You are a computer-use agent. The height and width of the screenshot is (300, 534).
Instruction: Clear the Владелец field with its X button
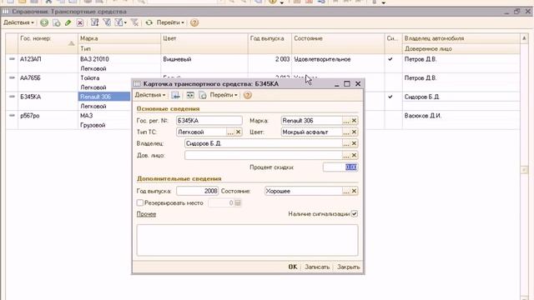[x=354, y=143]
